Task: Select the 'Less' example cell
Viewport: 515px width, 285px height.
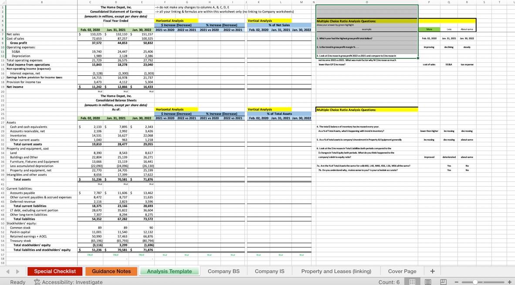Action: click(449, 29)
